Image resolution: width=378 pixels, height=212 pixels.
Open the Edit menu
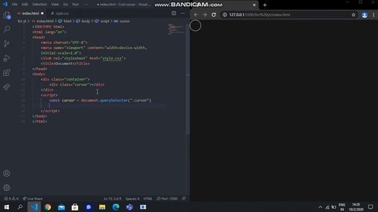(25, 4)
